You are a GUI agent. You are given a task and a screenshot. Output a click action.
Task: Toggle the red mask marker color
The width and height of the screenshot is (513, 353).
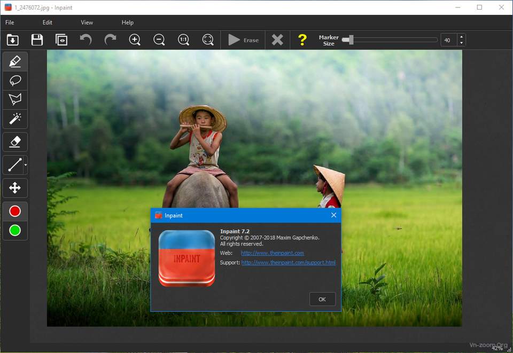click(15, 211)
